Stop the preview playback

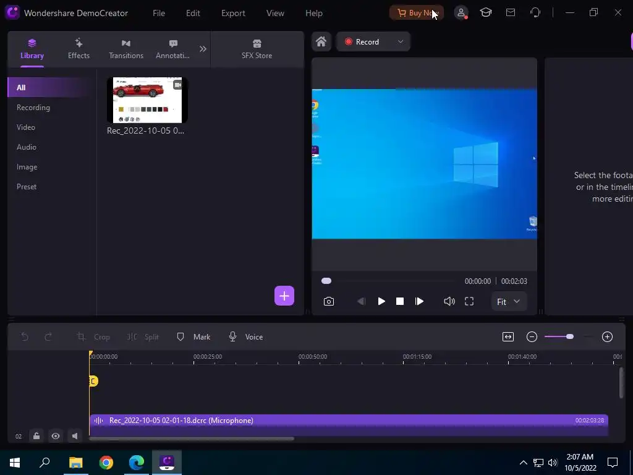[400, 301]
